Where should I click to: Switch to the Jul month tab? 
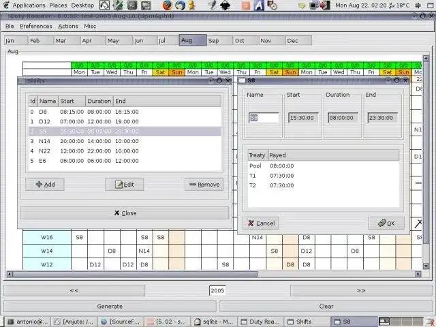(168, 41)
